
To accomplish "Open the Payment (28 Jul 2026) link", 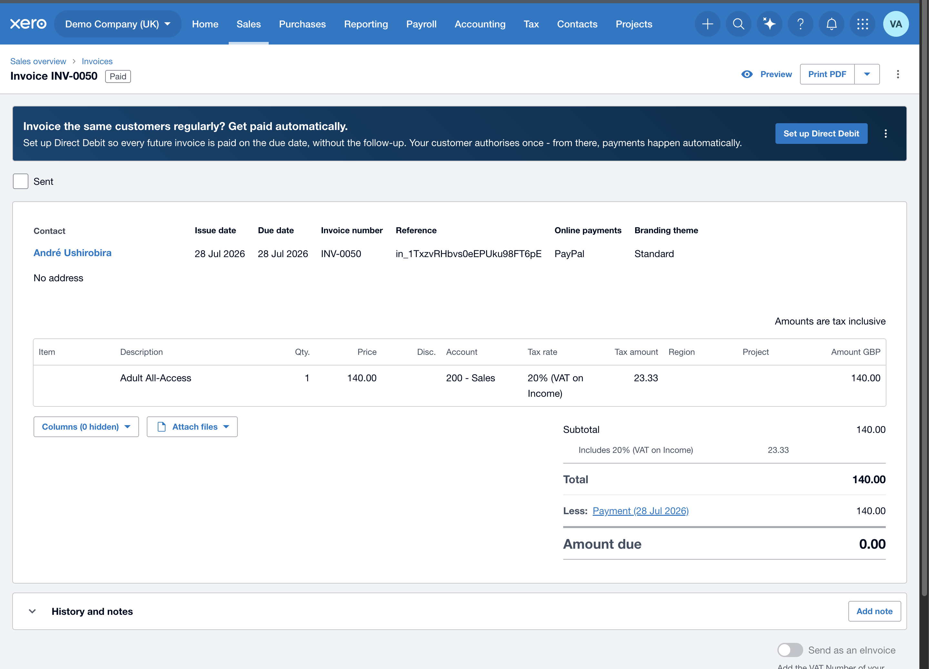I will (641, 511).
